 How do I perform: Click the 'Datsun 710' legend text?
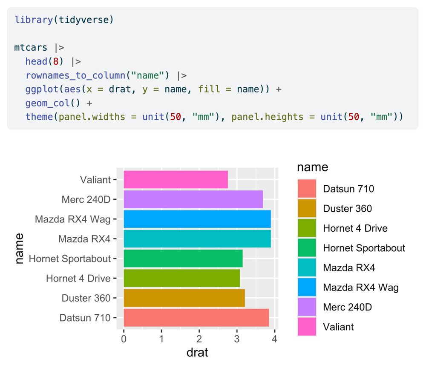(x=348, y=189)
